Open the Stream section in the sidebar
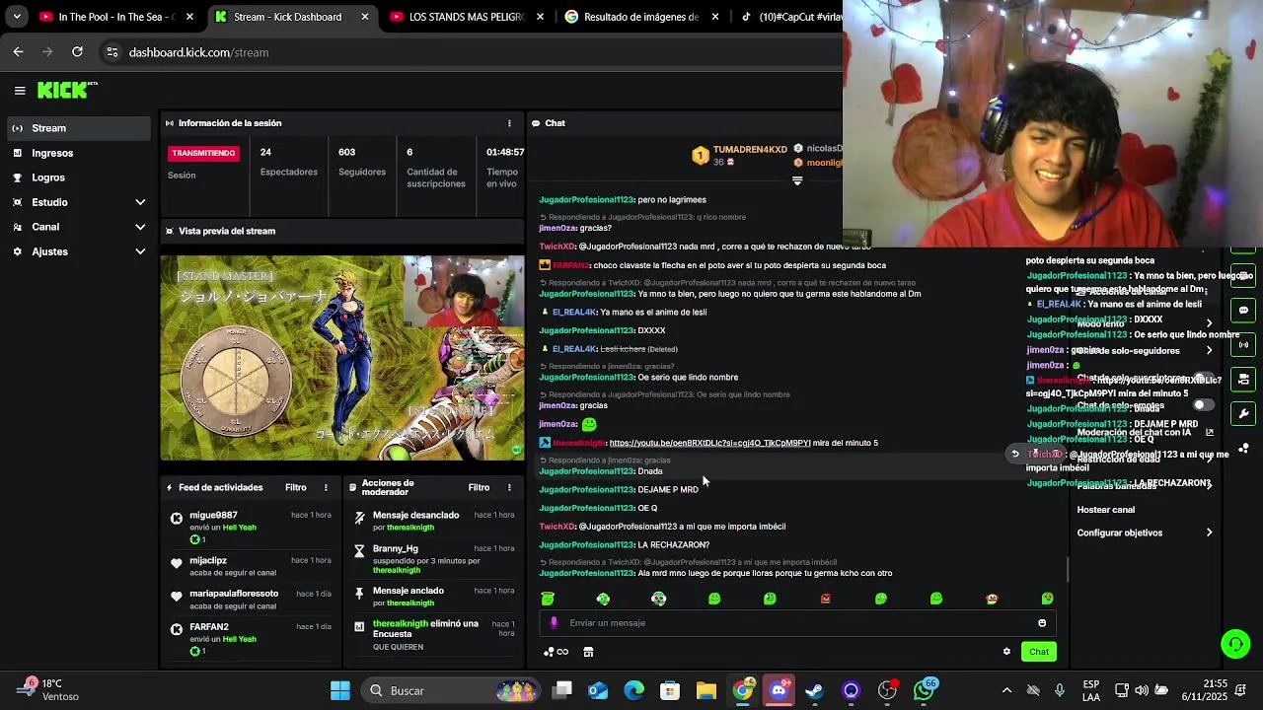This screenshot has height=710, width=1263. click(80, 128)
